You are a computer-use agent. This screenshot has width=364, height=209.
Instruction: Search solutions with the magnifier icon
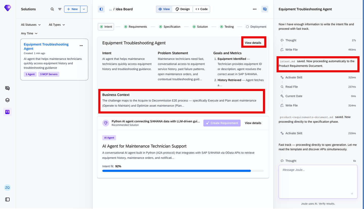tap(52, 9)
